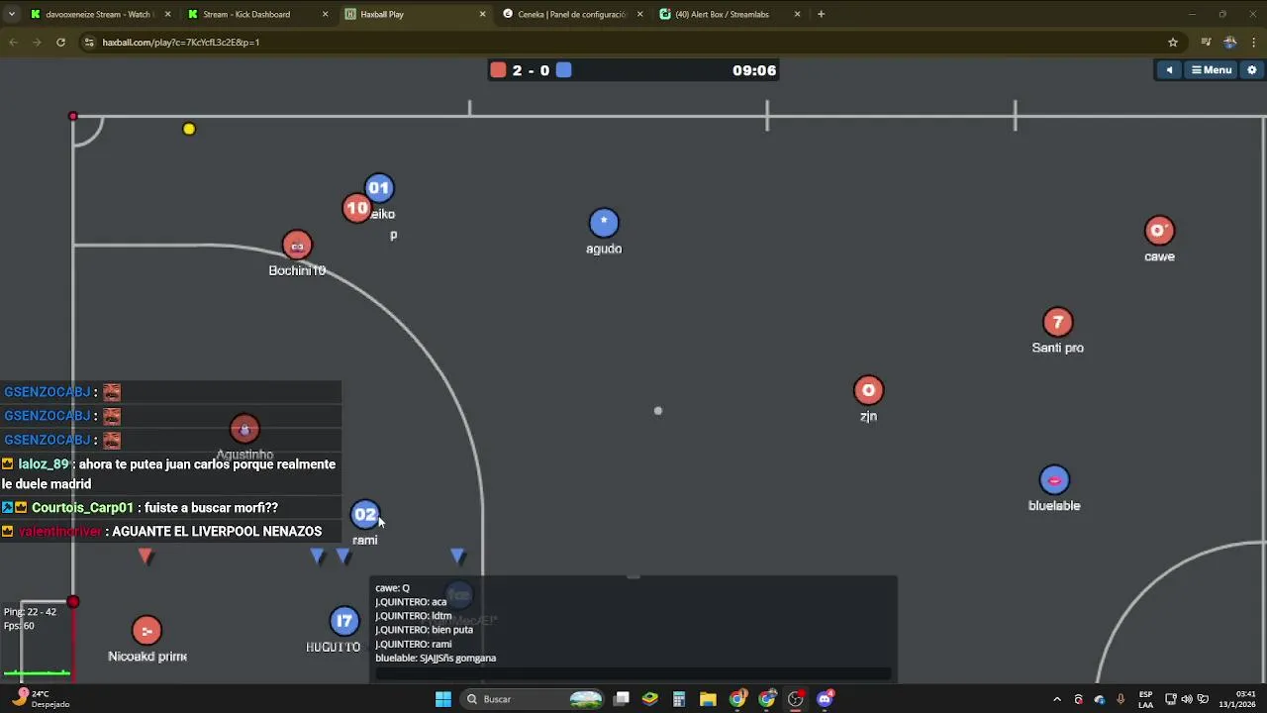The image size is (1267, 713).
Task: Click blue disc 17 labeled HUGUITO
Action: (343, 621)
